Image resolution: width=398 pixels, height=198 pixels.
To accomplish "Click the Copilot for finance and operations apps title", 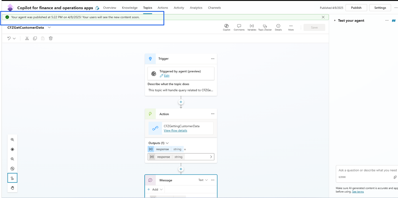I will [55, 8].
